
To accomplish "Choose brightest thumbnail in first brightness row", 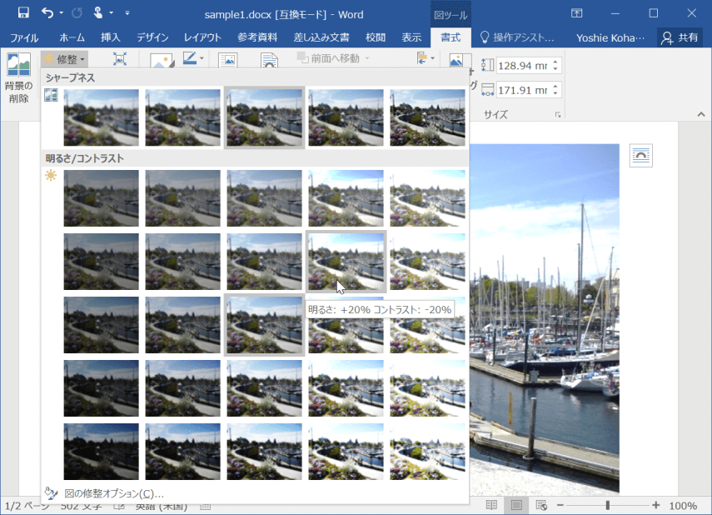I will click(x=427, y=198).
